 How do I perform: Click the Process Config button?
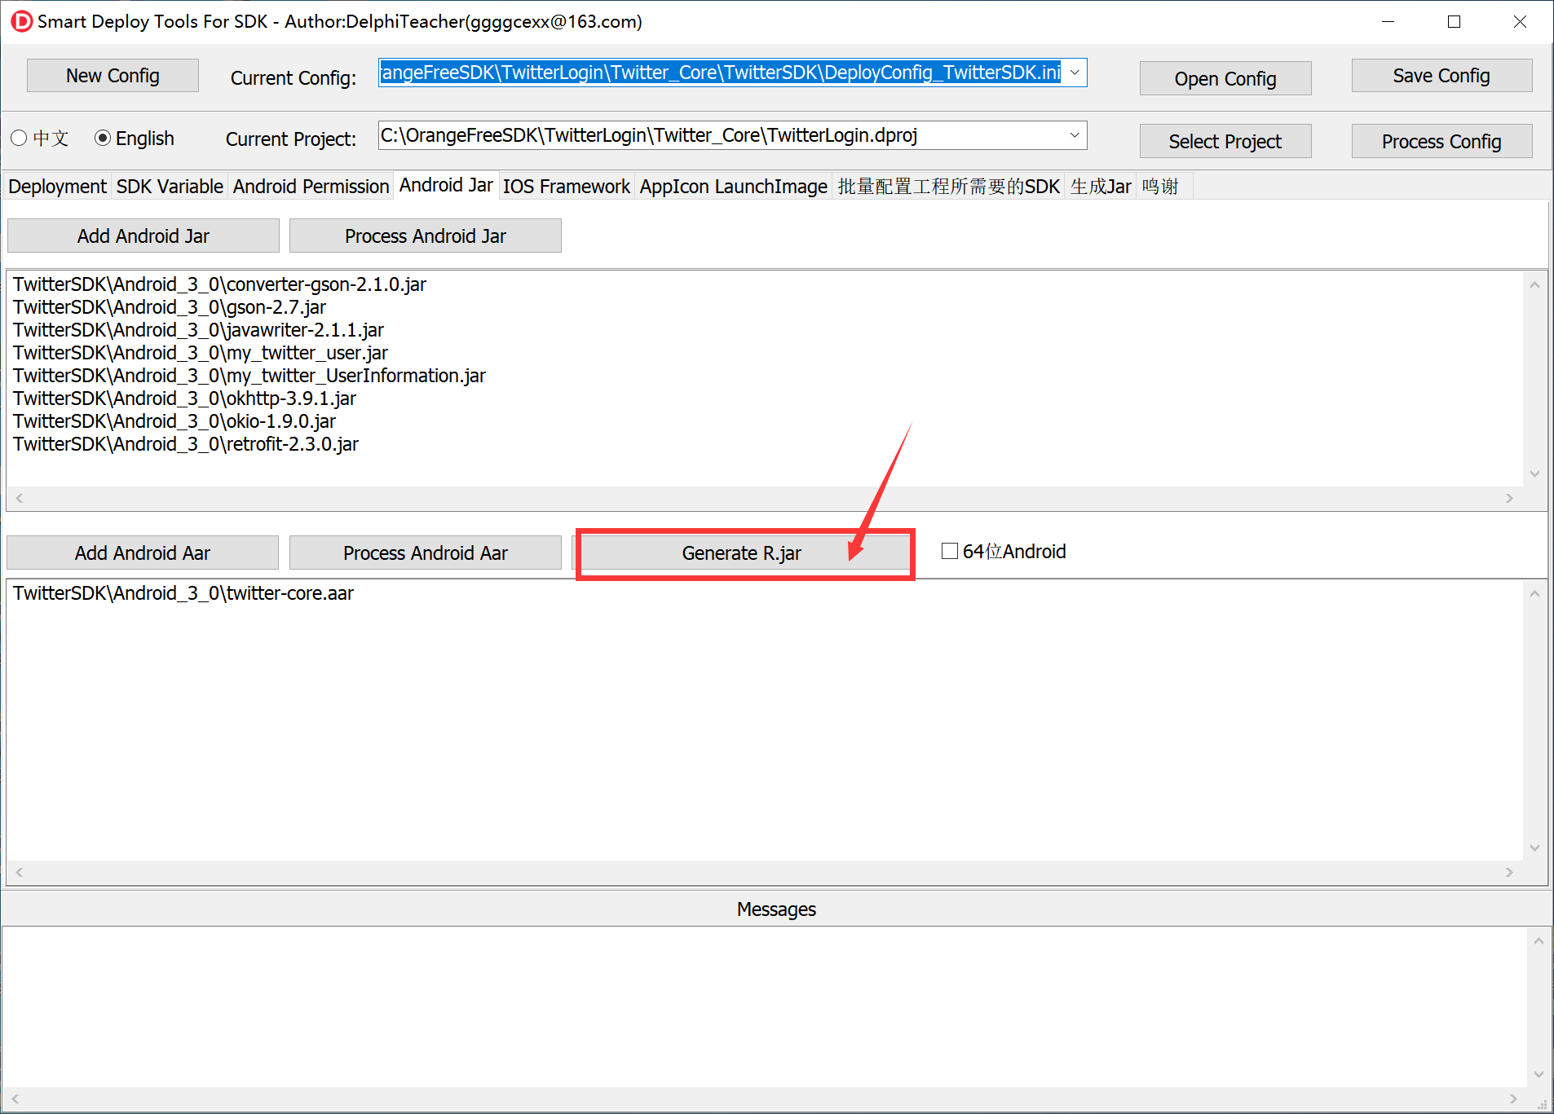(x=1441, y=142)
